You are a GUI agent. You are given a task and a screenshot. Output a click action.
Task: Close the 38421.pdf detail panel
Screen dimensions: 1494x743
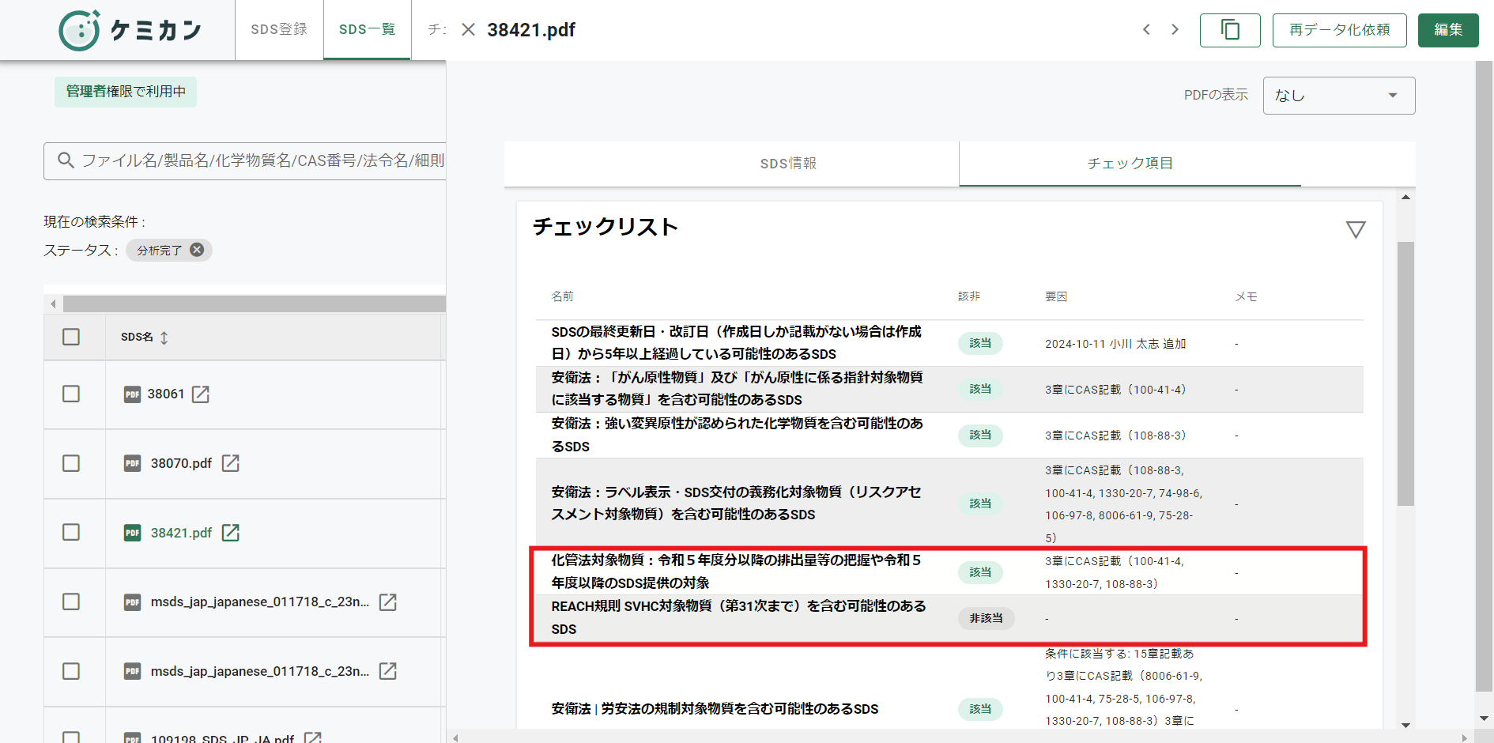[x=468, y=30]
